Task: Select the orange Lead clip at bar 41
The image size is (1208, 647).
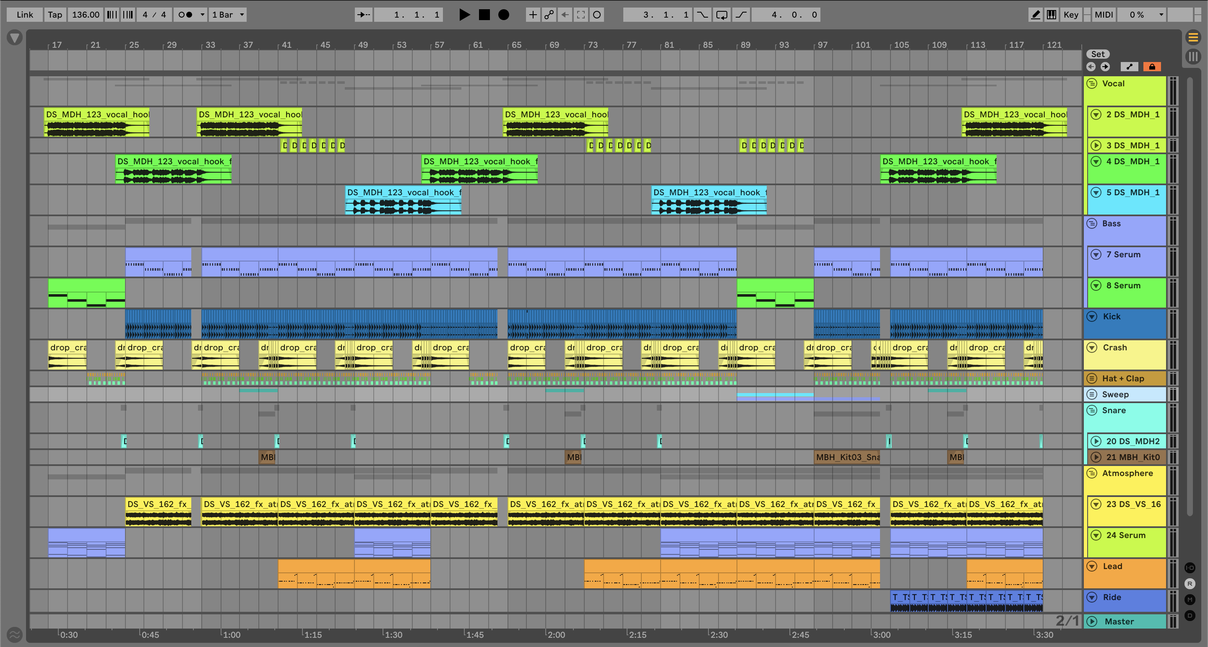Action: [x=315, y=566]
